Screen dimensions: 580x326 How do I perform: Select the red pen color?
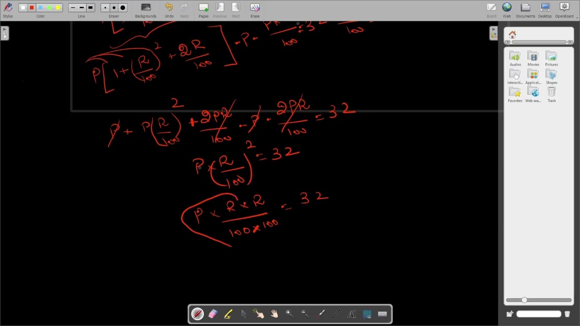pyautogui.click(x=32, y=8)
